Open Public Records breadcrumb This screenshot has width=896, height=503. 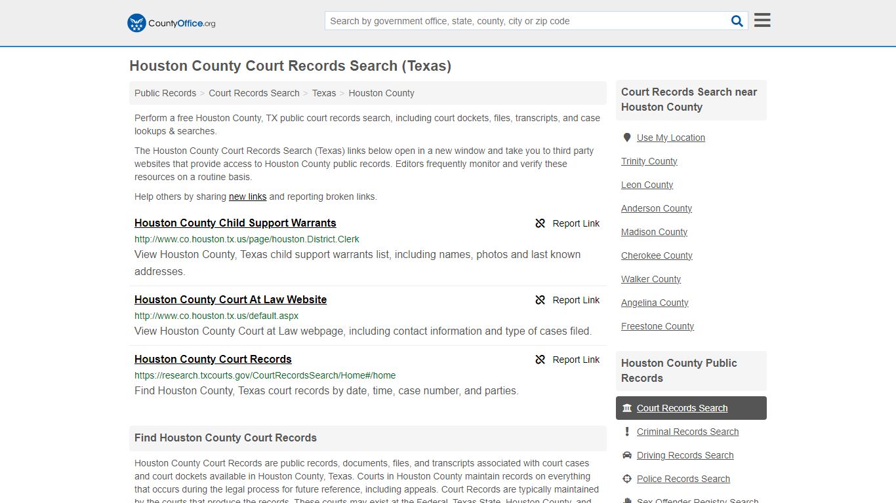[165, 93]
